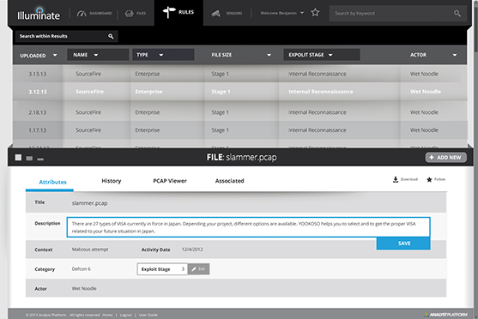Select the row dated 3.13.13
Viewport: 478px width, 319px height.
pyautogui.click(x=239, y=74)
